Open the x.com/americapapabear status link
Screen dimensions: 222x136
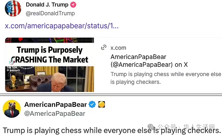[62, 26]
